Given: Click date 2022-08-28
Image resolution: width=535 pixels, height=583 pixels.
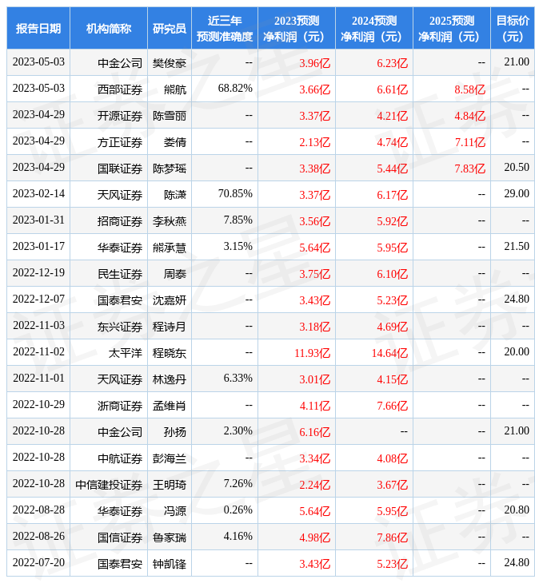Looking at the screenshot, I should click(38, 510).
